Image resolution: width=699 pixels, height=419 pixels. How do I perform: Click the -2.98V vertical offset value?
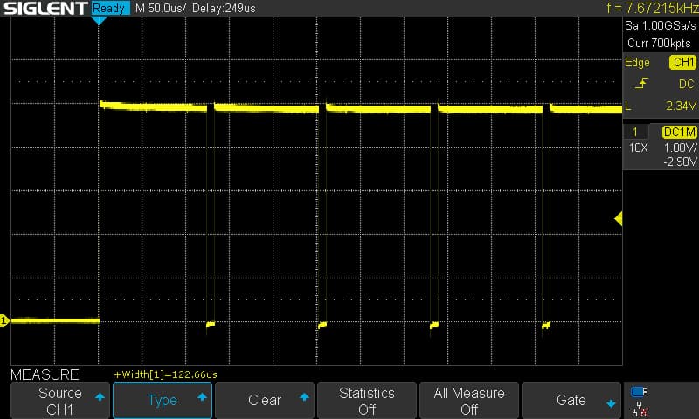coord(680,161)
